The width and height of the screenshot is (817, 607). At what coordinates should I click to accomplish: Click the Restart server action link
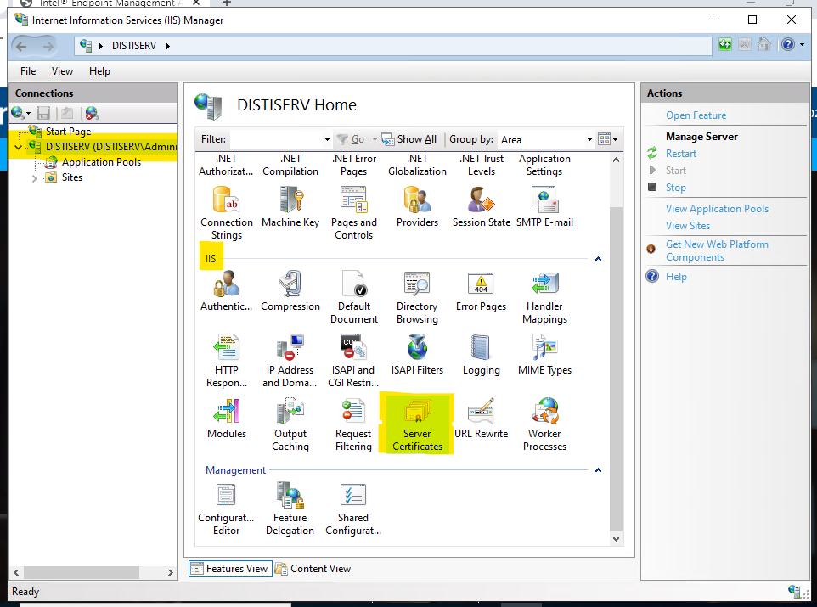point(681,154)
